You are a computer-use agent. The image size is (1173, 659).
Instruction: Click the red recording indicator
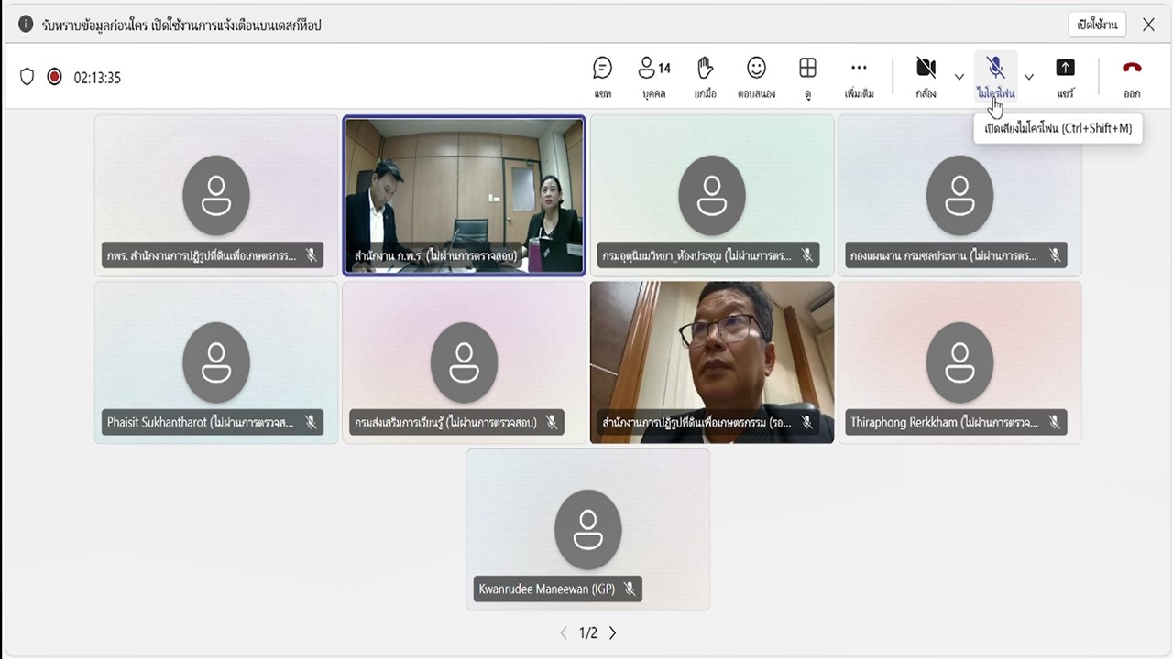[x=54, y=77]
